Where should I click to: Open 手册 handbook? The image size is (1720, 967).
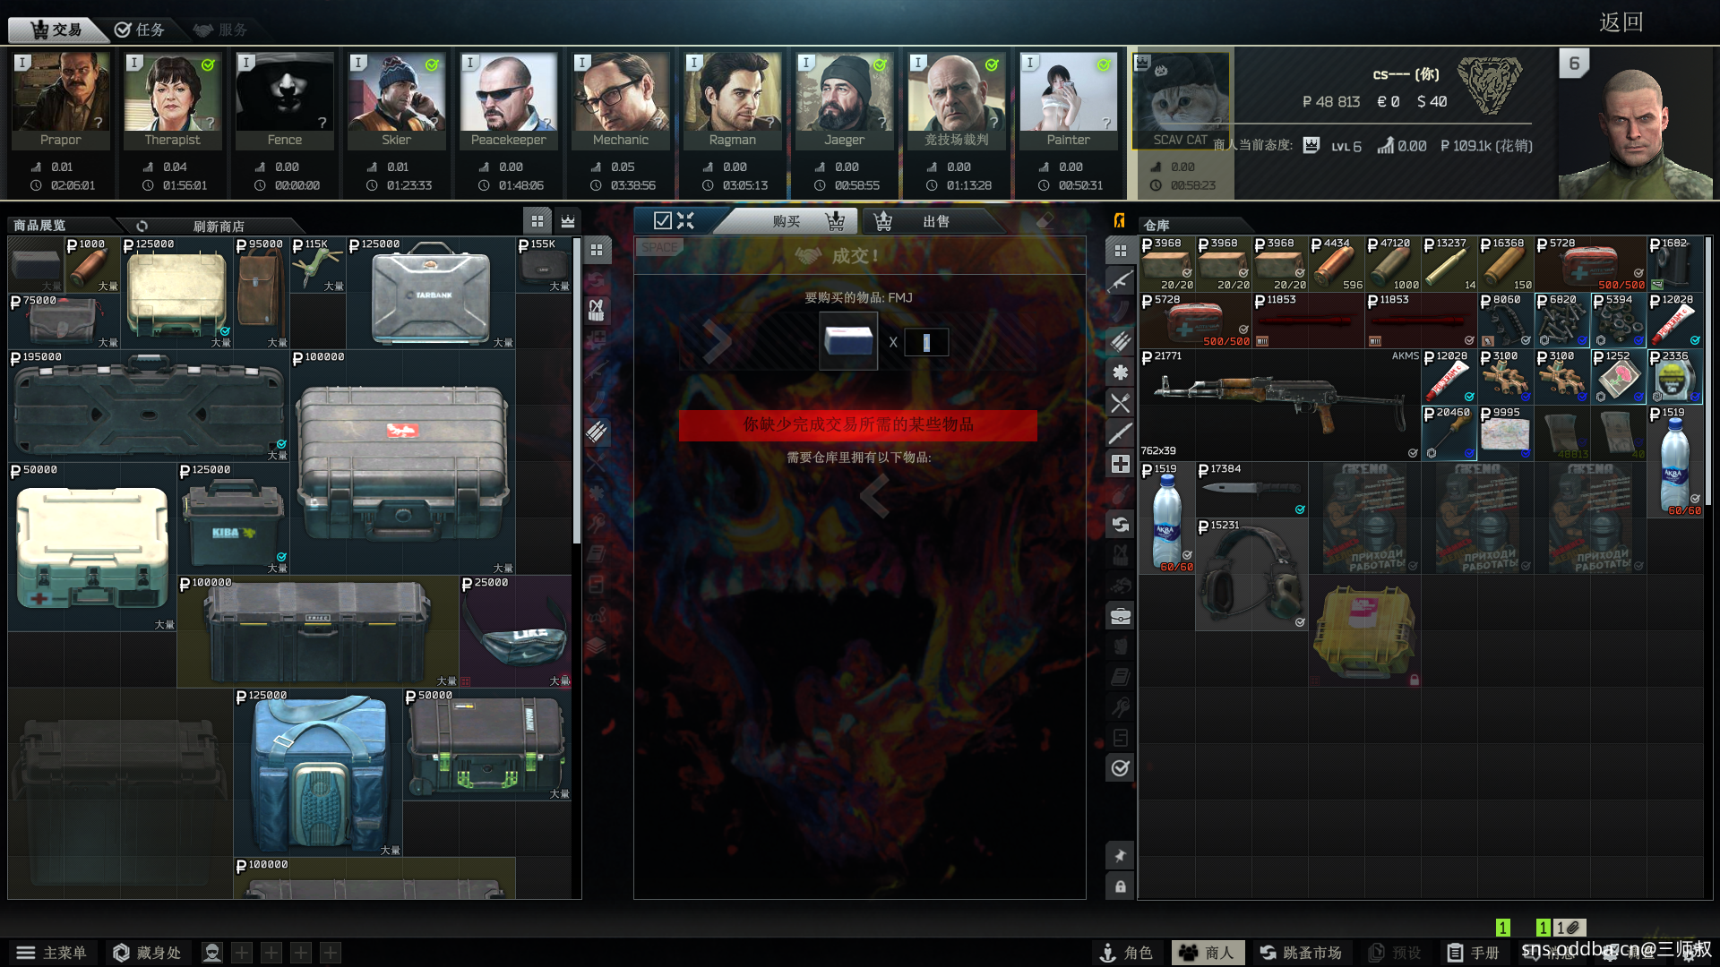pos(1474,953)
